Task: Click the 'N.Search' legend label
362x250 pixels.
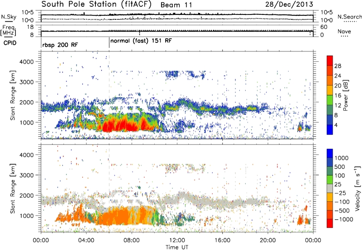Action: click(350, 17)
